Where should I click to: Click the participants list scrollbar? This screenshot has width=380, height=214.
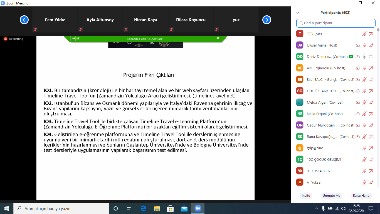[x=378, y=30]
